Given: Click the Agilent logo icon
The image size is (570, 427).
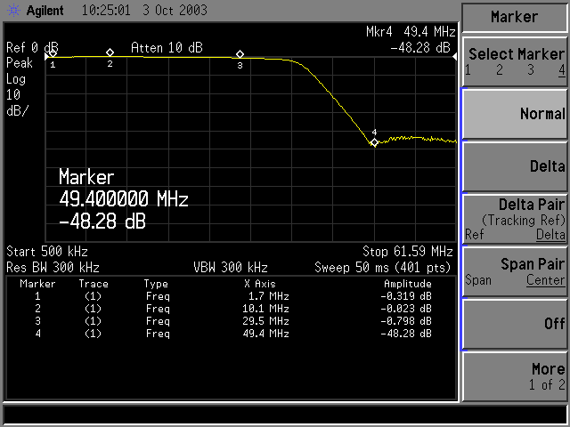Looking at the screenshot, I should coord(14,10).
